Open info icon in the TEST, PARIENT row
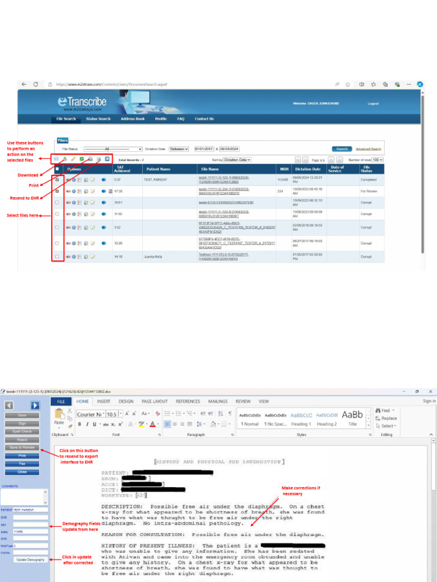Screen dimensions: 437x582 74,180
